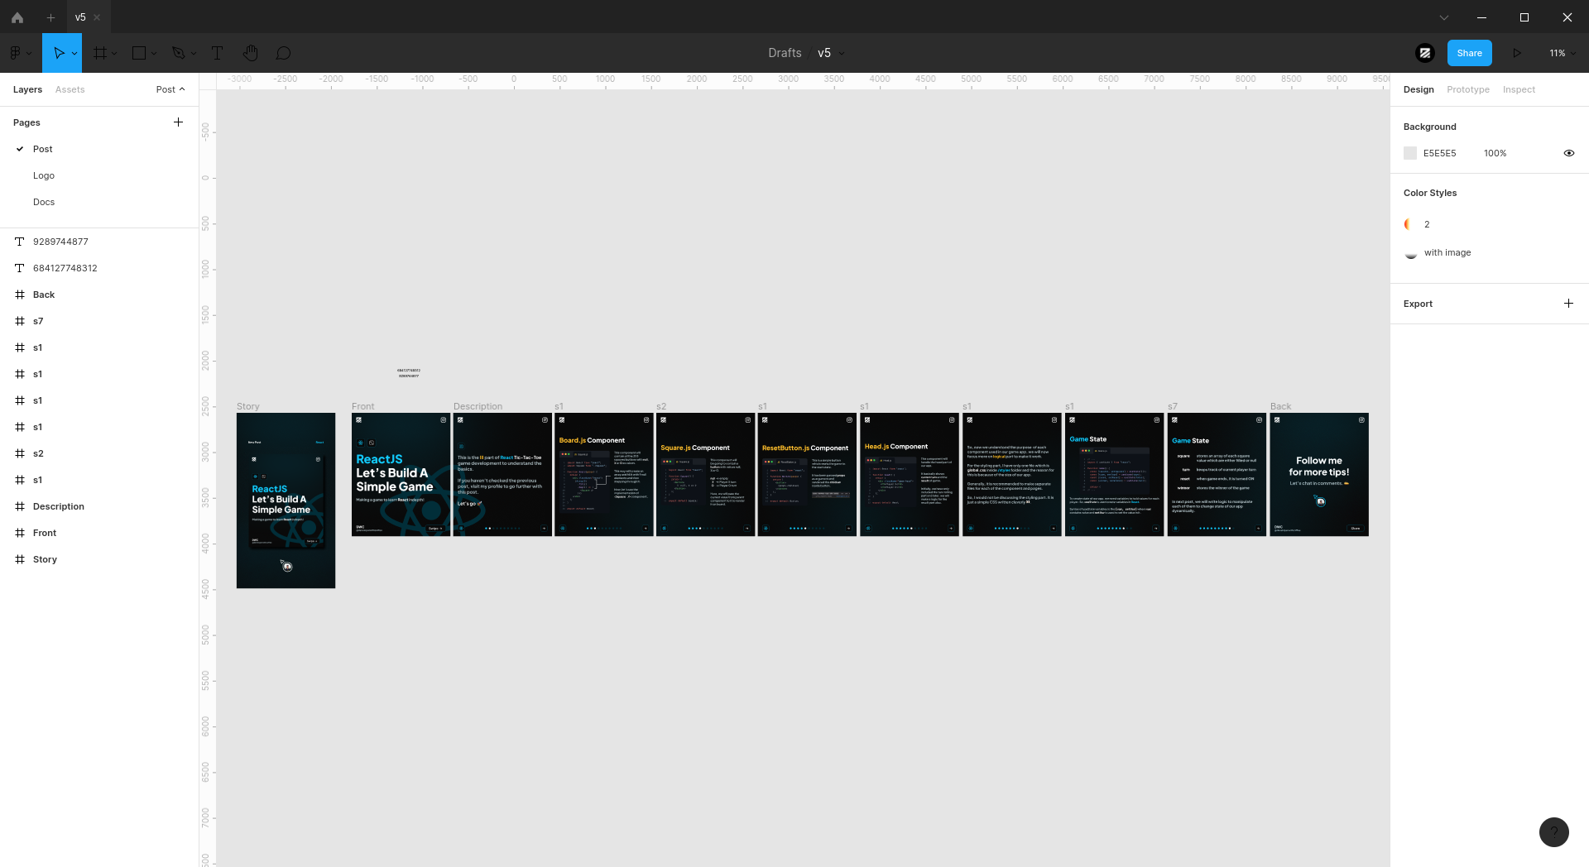
Task: Go to the Home screen icon
Action: click(17, 17)
